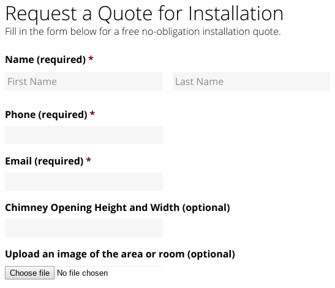Click '(optional)' after Chimney Opening label

[x=206, y=208]
